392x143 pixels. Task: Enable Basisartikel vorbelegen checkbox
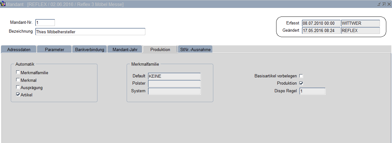click(x=301, y=76)
